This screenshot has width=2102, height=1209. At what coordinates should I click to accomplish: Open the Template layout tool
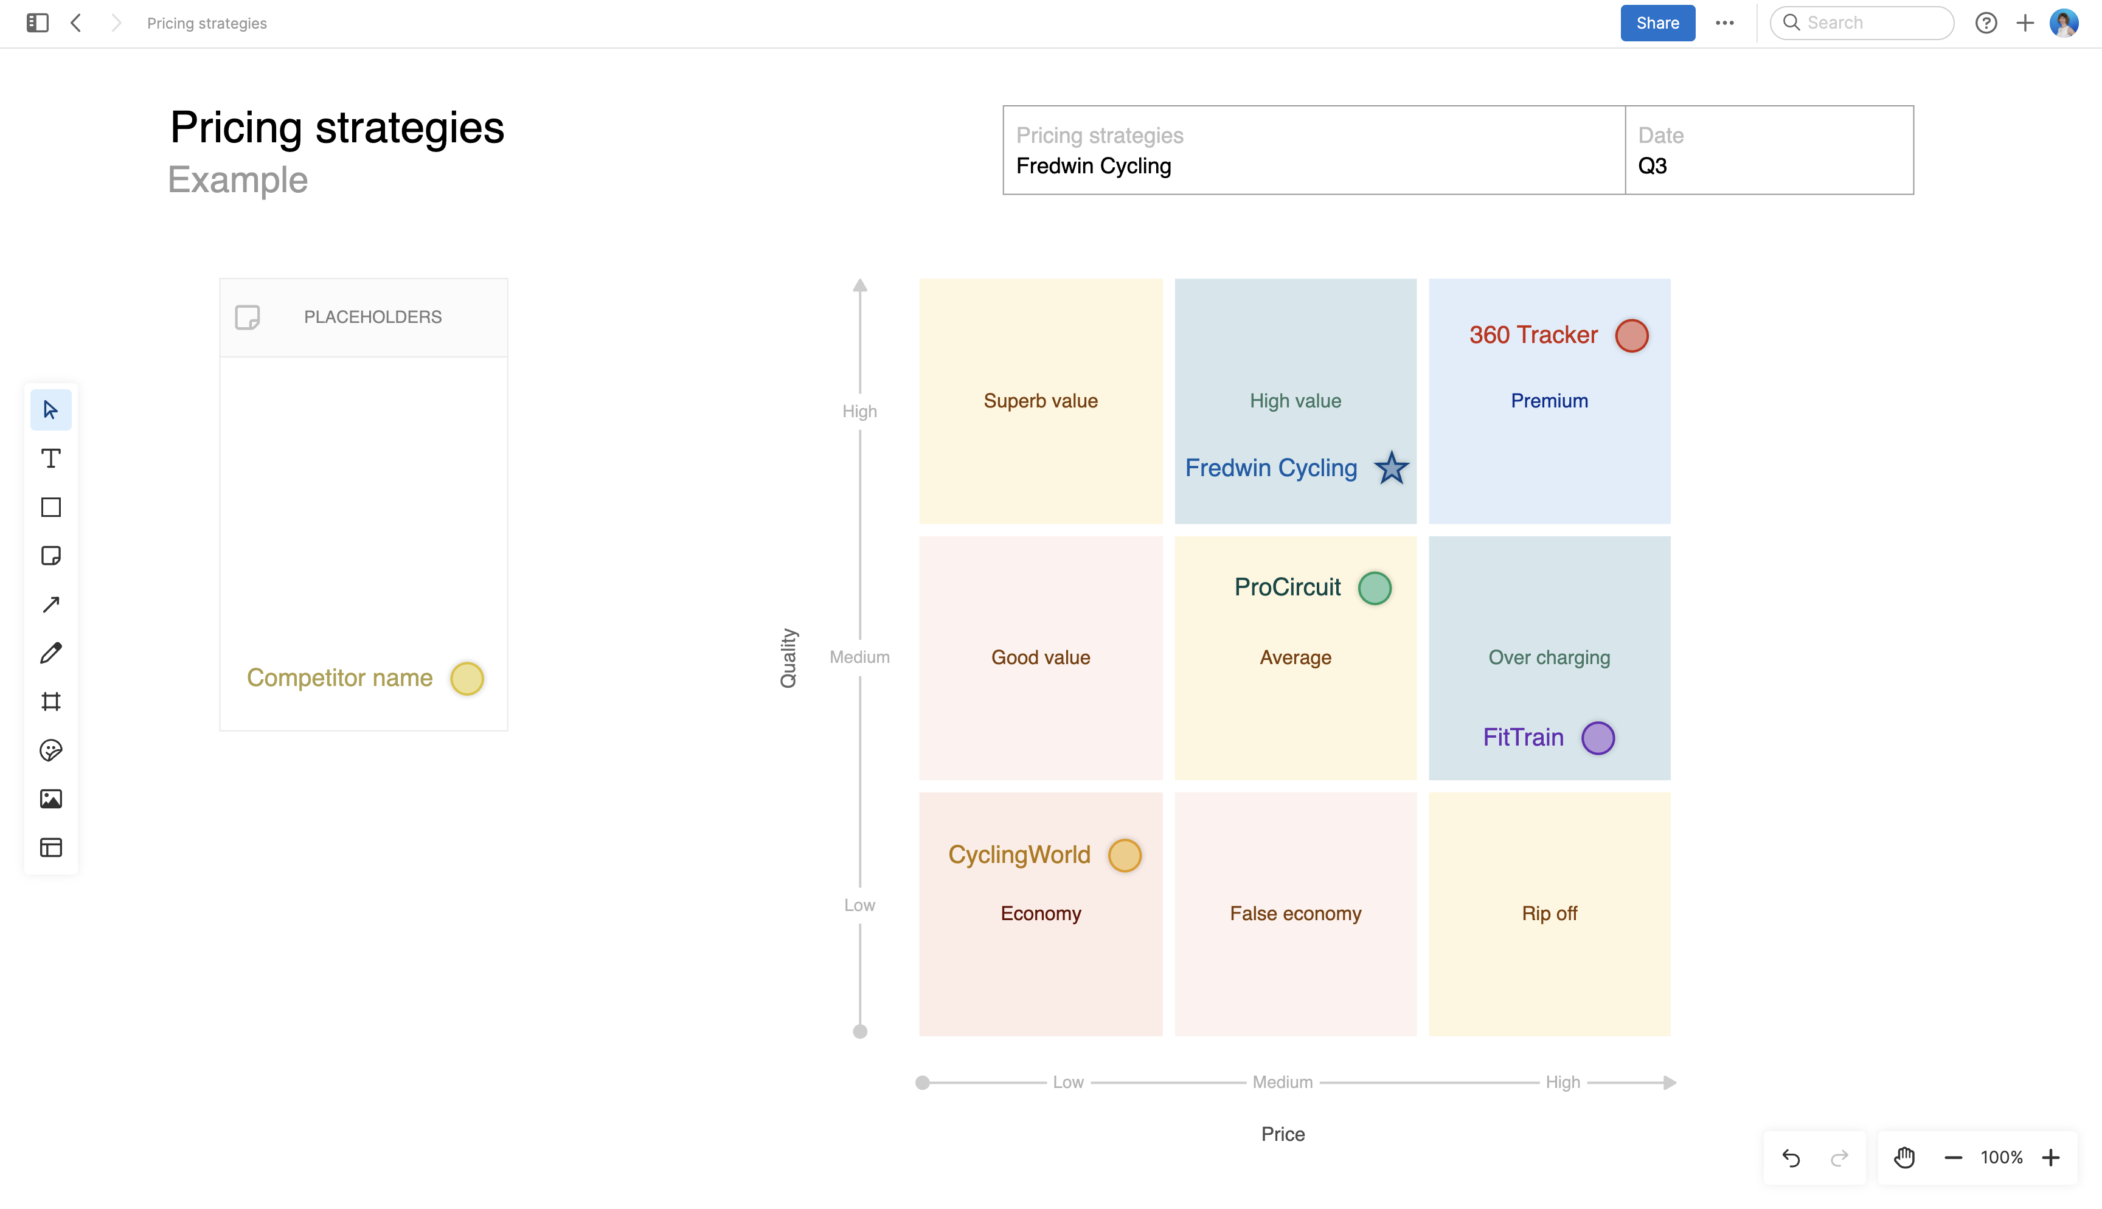point(50,848)
